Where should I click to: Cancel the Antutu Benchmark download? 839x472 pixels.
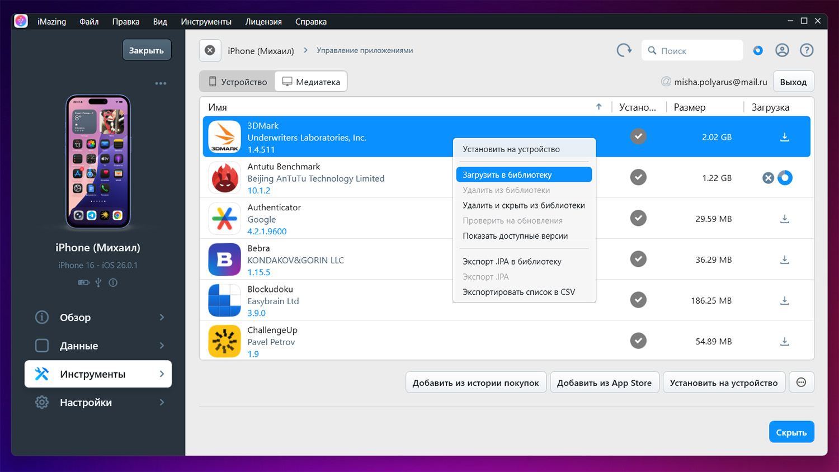click(768, 178)
